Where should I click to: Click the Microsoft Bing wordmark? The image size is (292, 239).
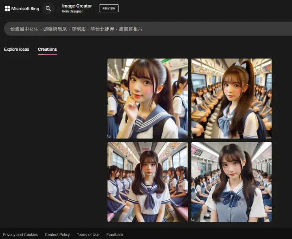[25, 9]
